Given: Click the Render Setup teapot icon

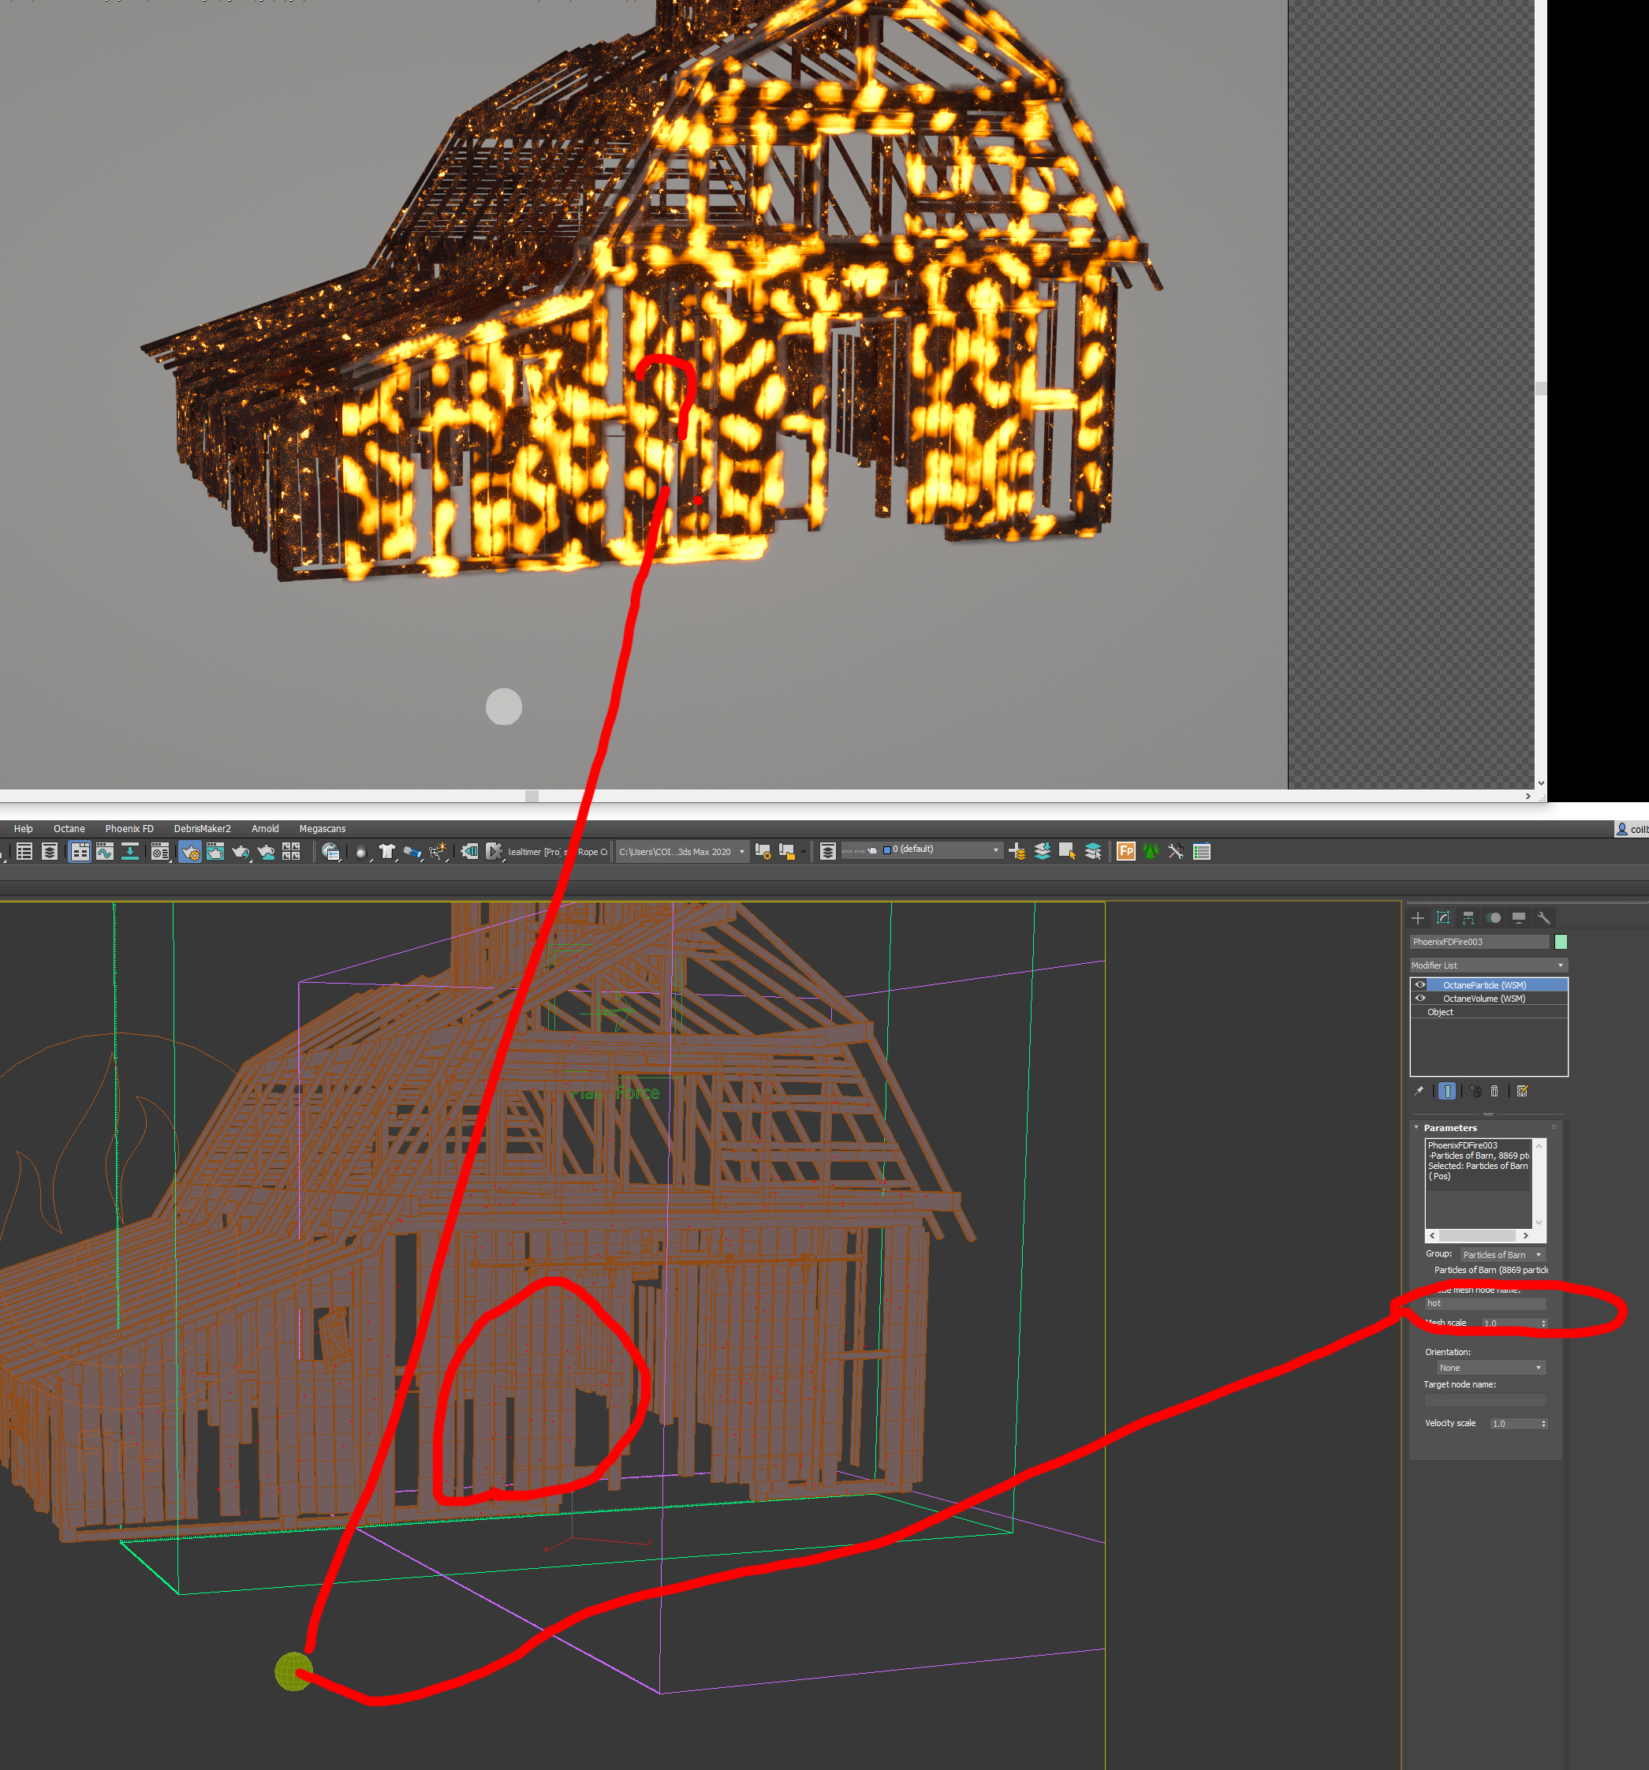Looking at the screenshot, I should coord(189,852).
